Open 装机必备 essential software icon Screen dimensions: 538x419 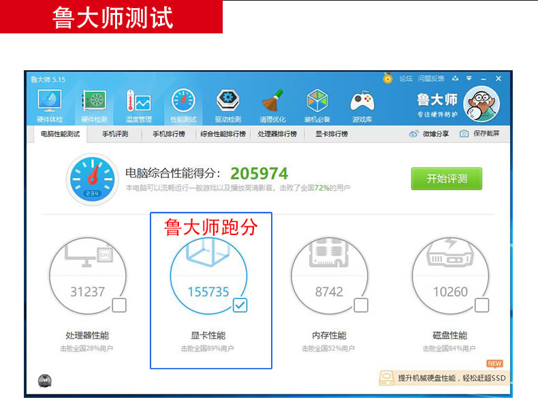(x=317, y=101)
